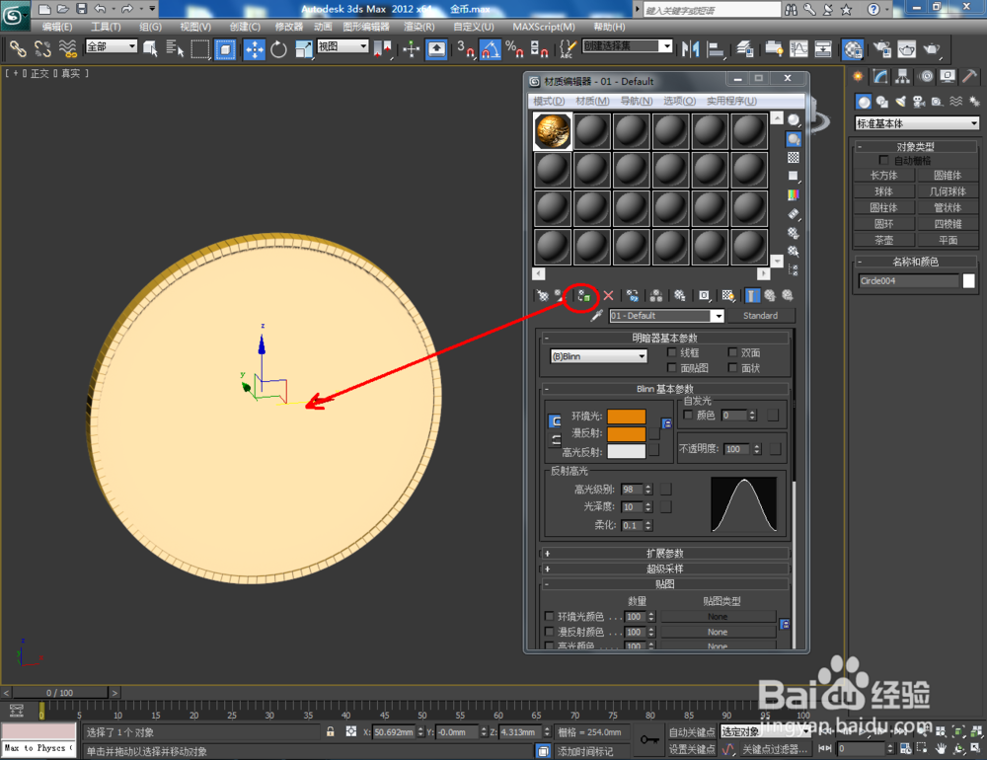The height and width of the screenshot is (760, 987).
Task: Open the 标准基本体 primitives dropdown
Action: (x=917, y=123)
